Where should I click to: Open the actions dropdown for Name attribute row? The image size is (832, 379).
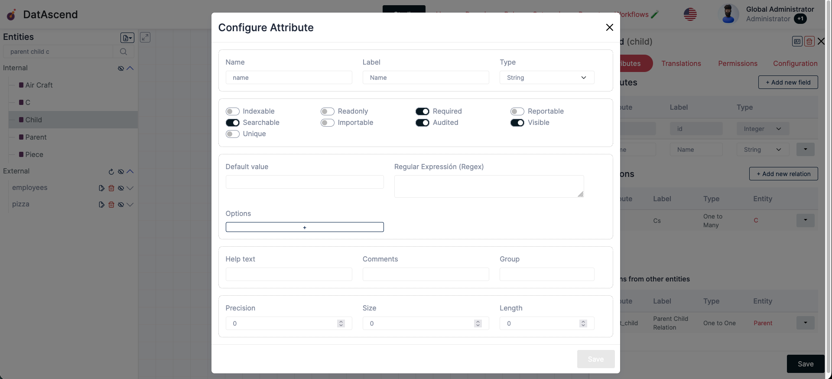[x=805, y=149]
